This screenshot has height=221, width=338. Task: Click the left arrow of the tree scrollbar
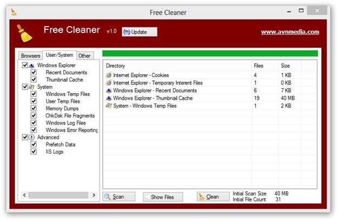click(24, 195)
